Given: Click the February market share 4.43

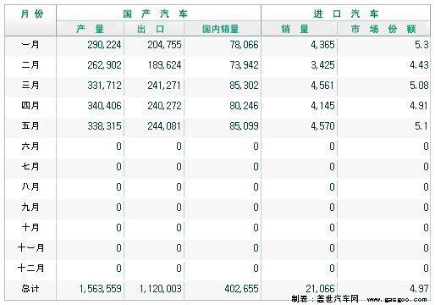Looking at the screenshot, I should [419, 65].
